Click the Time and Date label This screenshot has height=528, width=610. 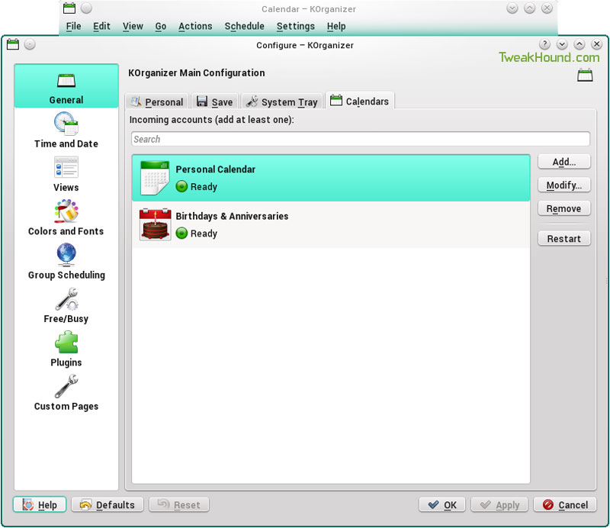[x=66, y=143]
